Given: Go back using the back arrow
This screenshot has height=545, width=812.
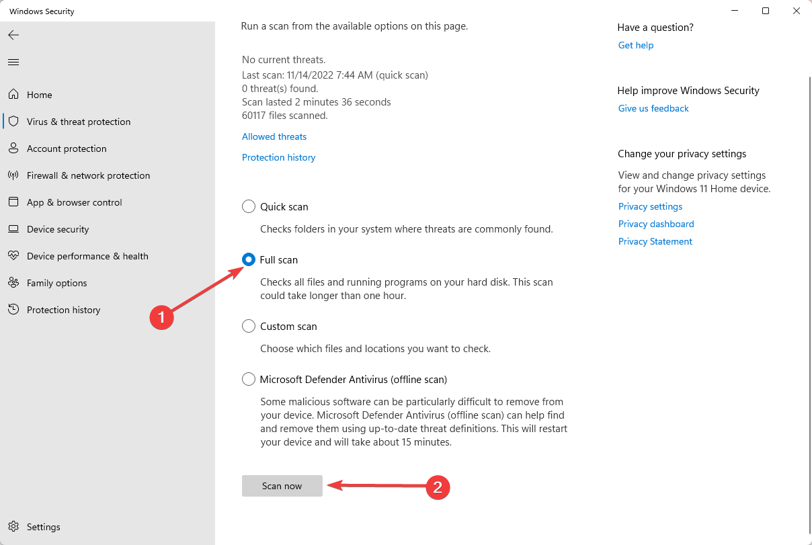Looking at the screenshot, I should click(13, 35).
